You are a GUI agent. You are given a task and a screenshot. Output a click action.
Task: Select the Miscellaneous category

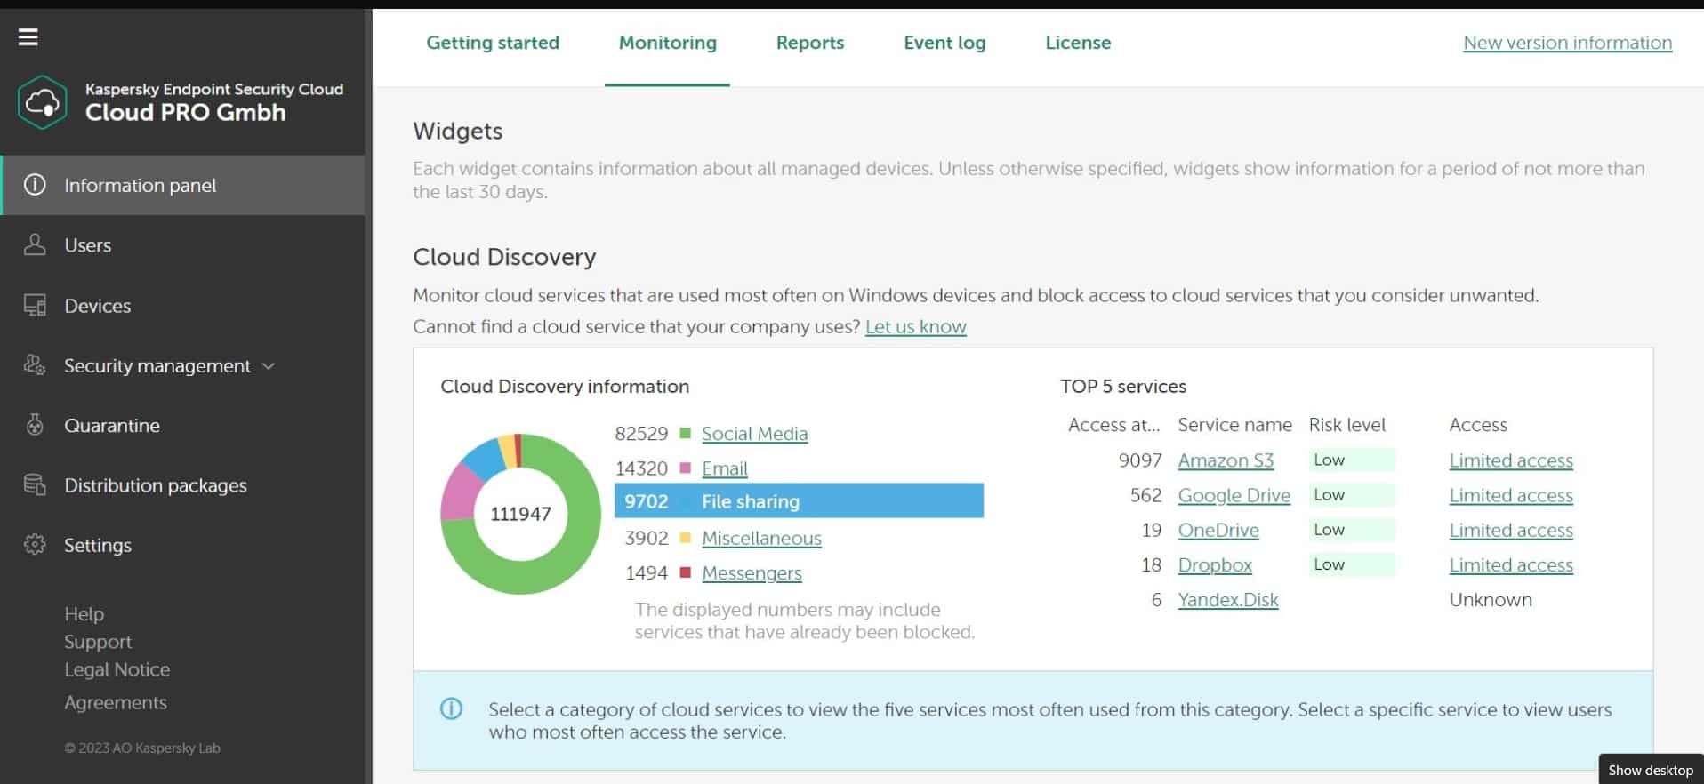click(x=761, y=538)
